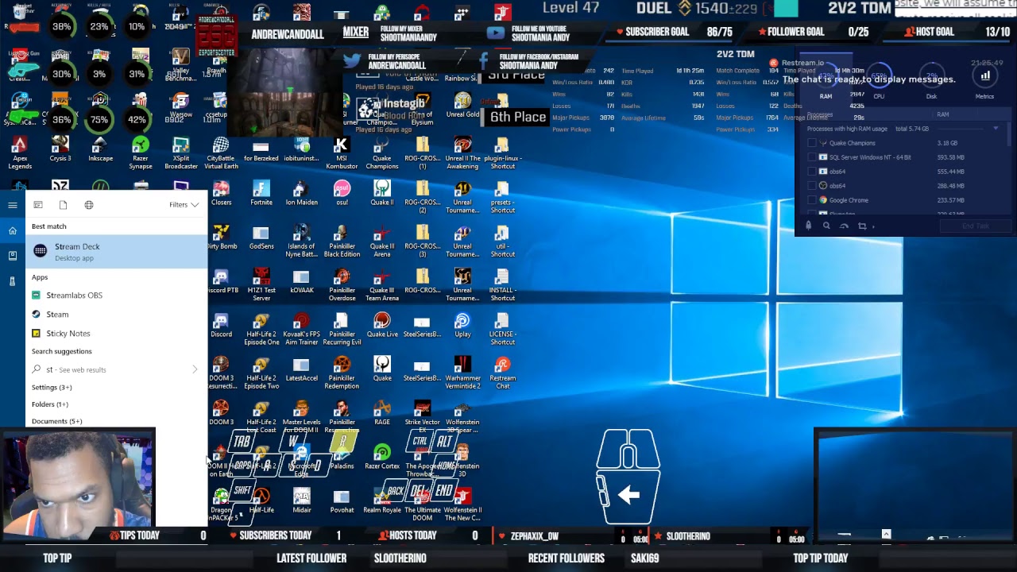Click the Uplay desktop shortcut
The image size is (1017, 572).
(462, 325)
